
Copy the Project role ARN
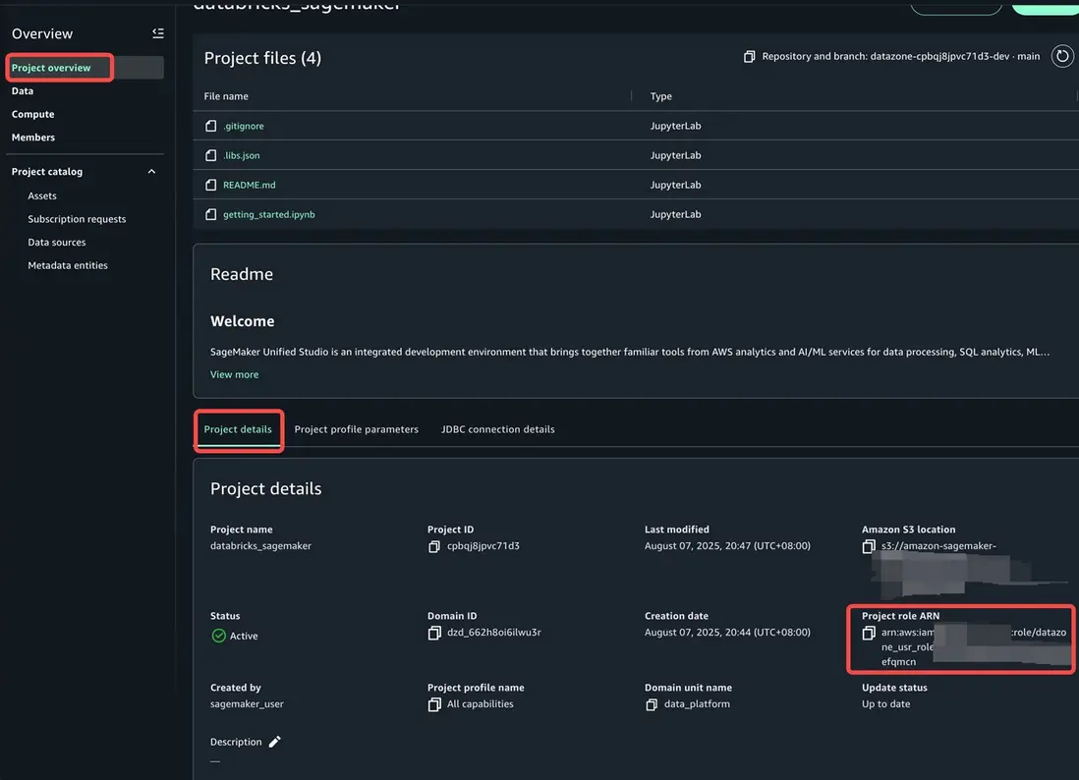click(869, 634)
